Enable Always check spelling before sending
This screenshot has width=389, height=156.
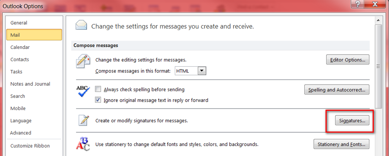click(98, 90)
